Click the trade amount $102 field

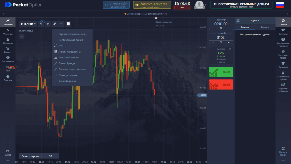[x=221, y=37]
